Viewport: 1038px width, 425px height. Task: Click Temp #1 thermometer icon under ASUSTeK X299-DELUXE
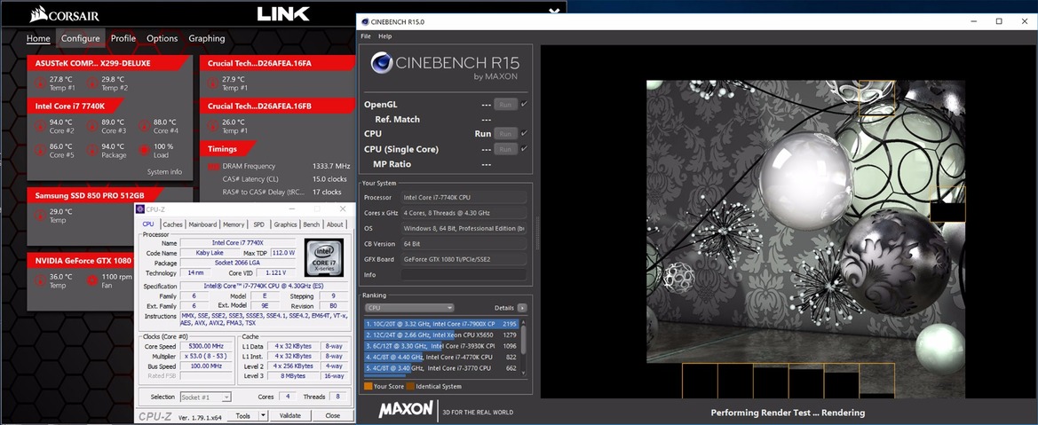pos(40,83)
